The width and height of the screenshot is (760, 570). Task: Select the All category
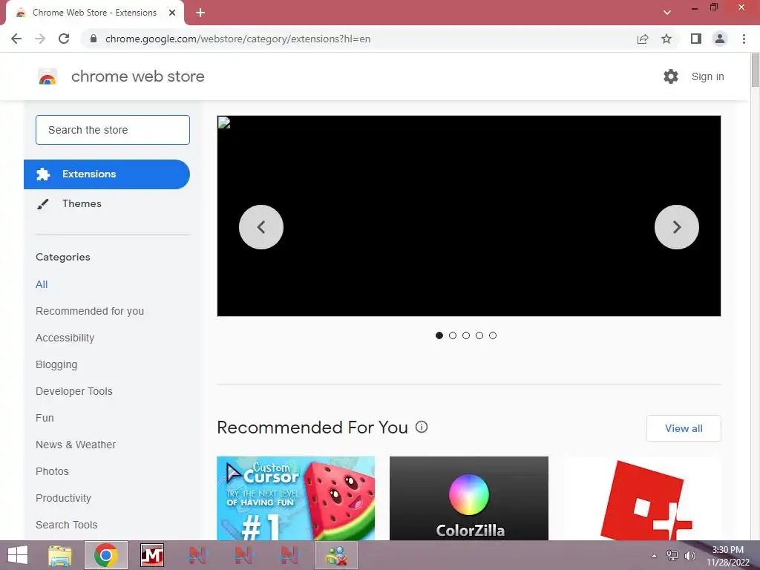point(42,284)
